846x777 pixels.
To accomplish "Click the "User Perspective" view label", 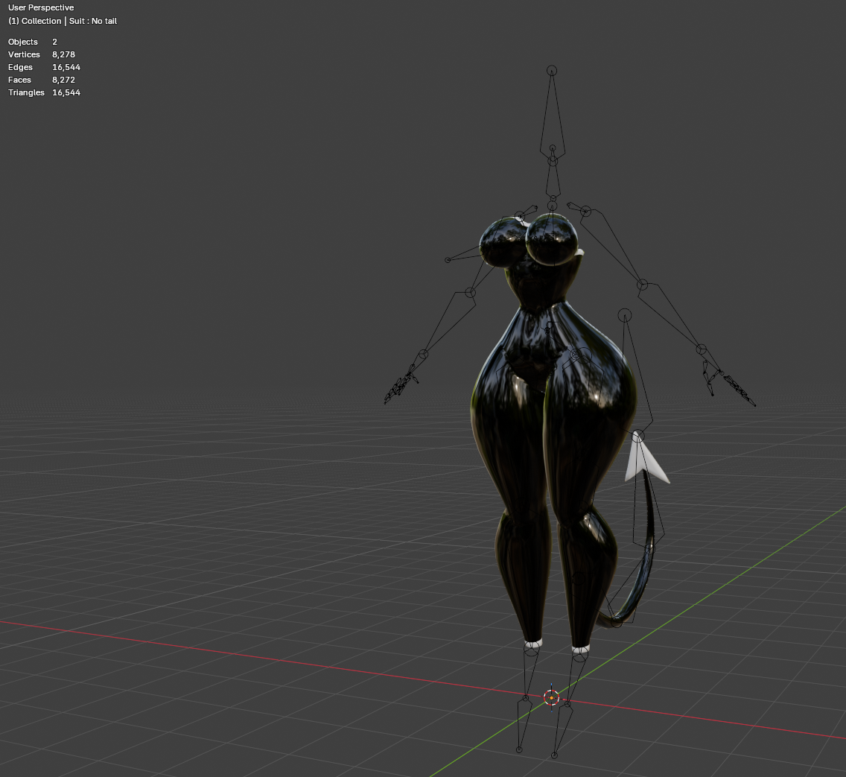I will pyautogui.click(x=41, y=7).
